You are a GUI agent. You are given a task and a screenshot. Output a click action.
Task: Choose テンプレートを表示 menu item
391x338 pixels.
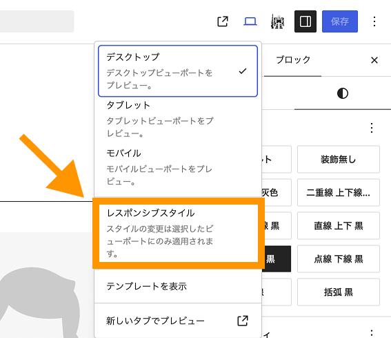[x=178, y=286]
